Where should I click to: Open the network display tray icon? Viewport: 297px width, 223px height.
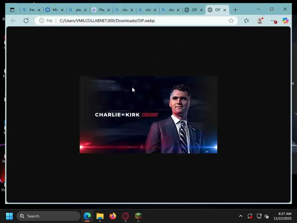(x=259, y=216)
